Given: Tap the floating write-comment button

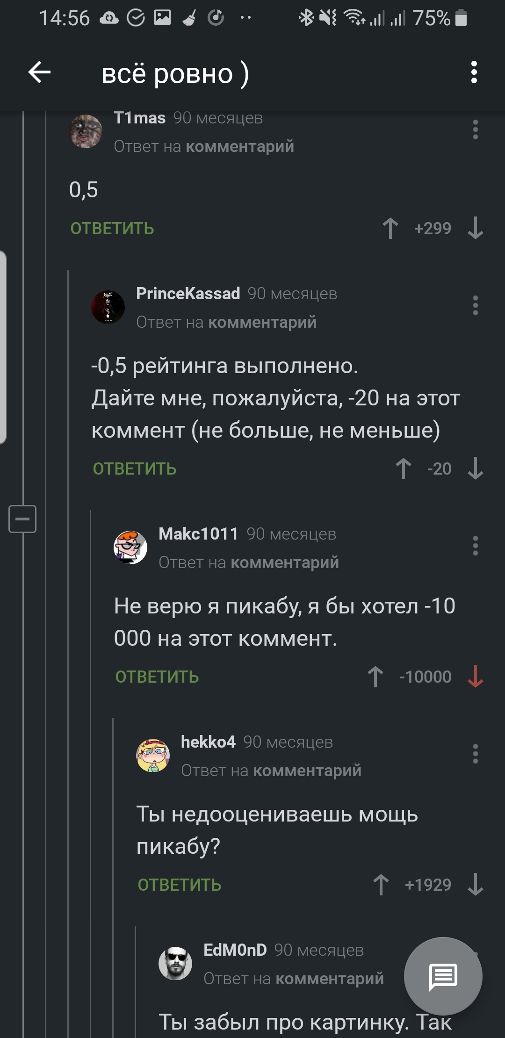Looking at the screenshot, I should pyautogui.click(x=443, y=976).
